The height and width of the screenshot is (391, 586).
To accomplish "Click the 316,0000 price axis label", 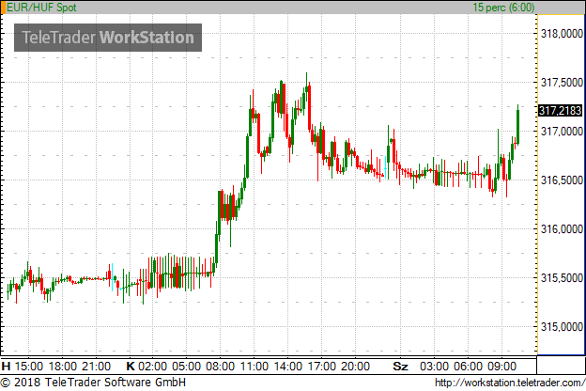I will click(x=562, y=229).
